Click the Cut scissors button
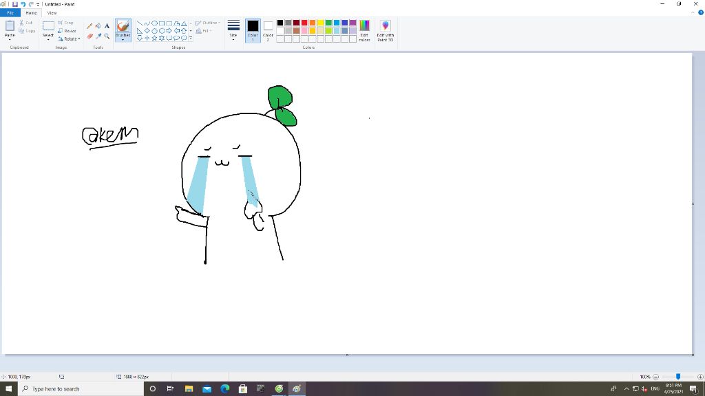 pos(25,23)
